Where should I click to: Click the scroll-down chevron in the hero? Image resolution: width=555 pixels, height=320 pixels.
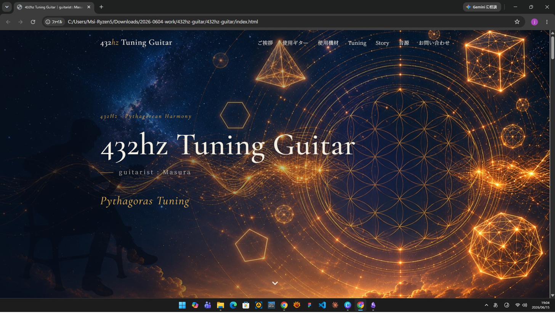click(x=275, y=283)
